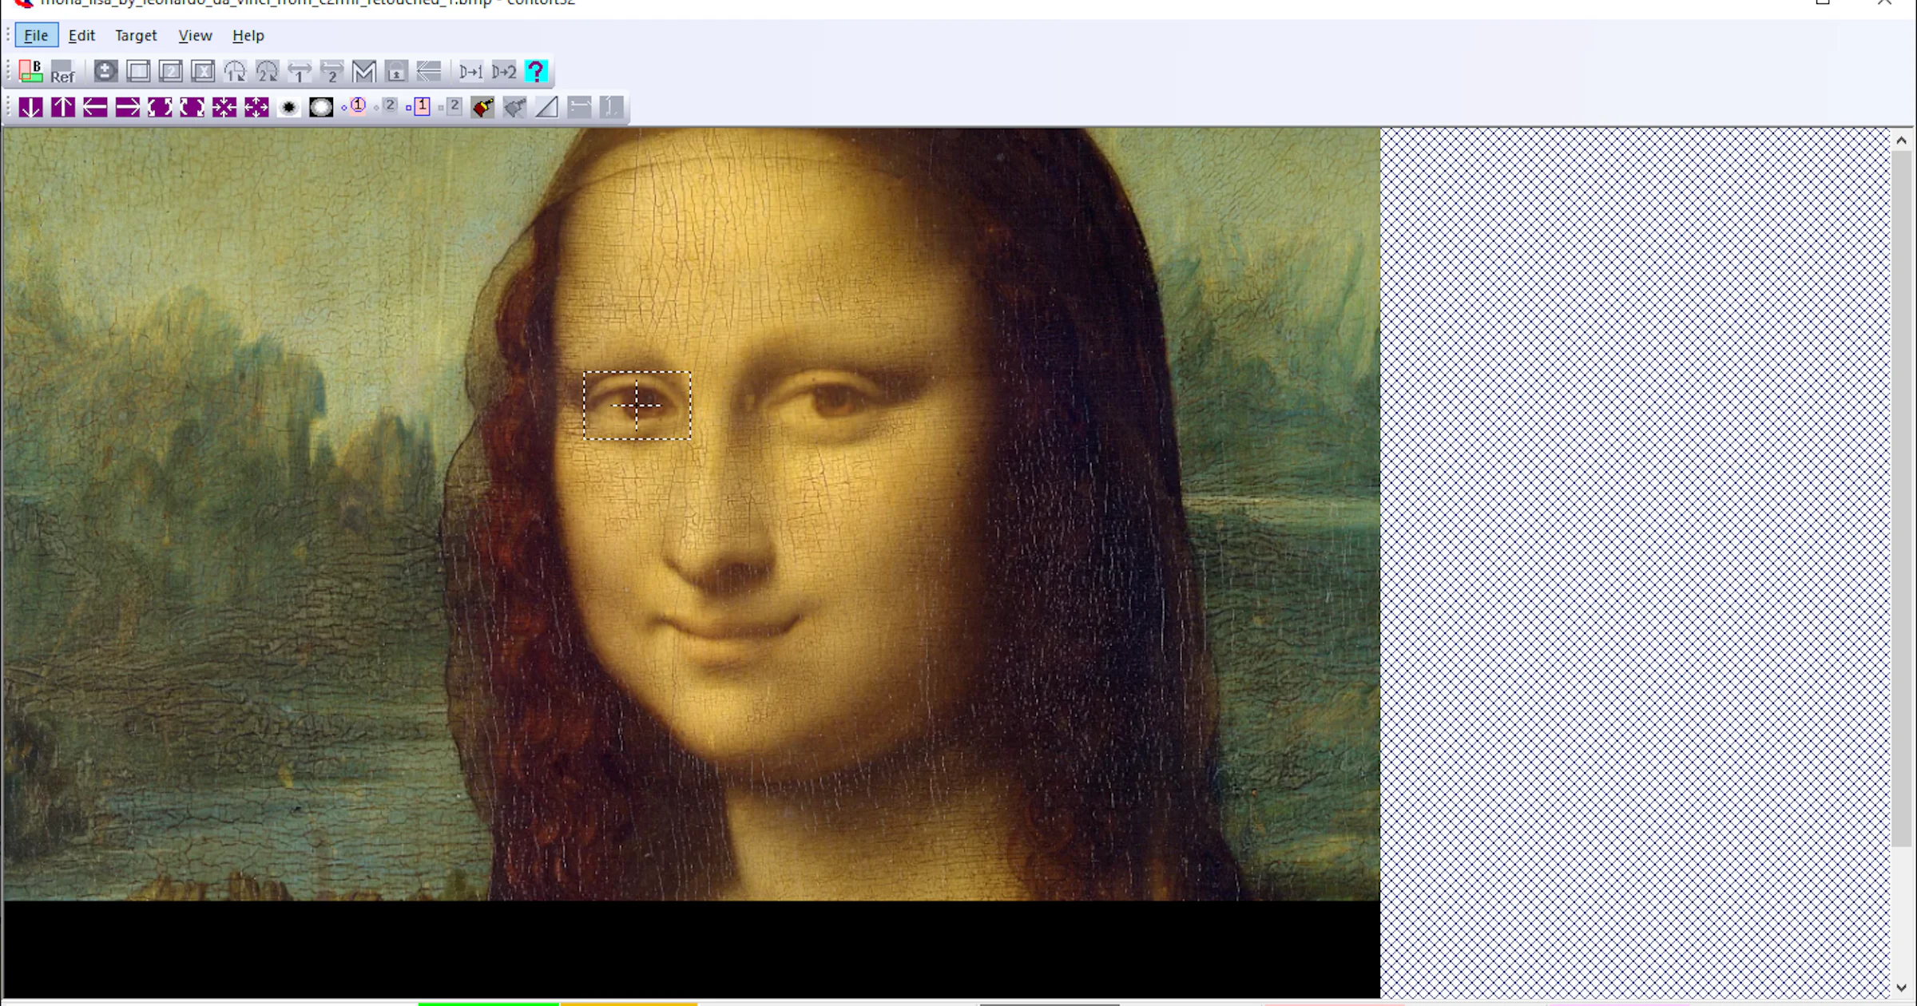
Task: Click the frame 2 toolbar icon
Action: coord(170,71)
